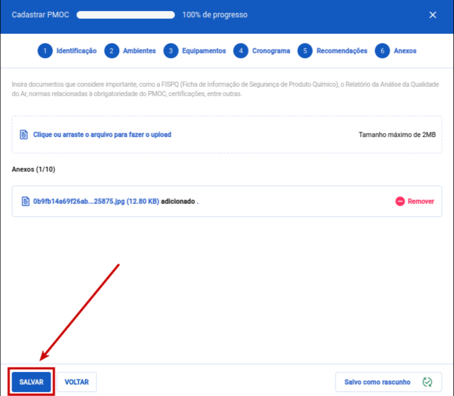Click the upload file link
454x396 pixels.
102,135
